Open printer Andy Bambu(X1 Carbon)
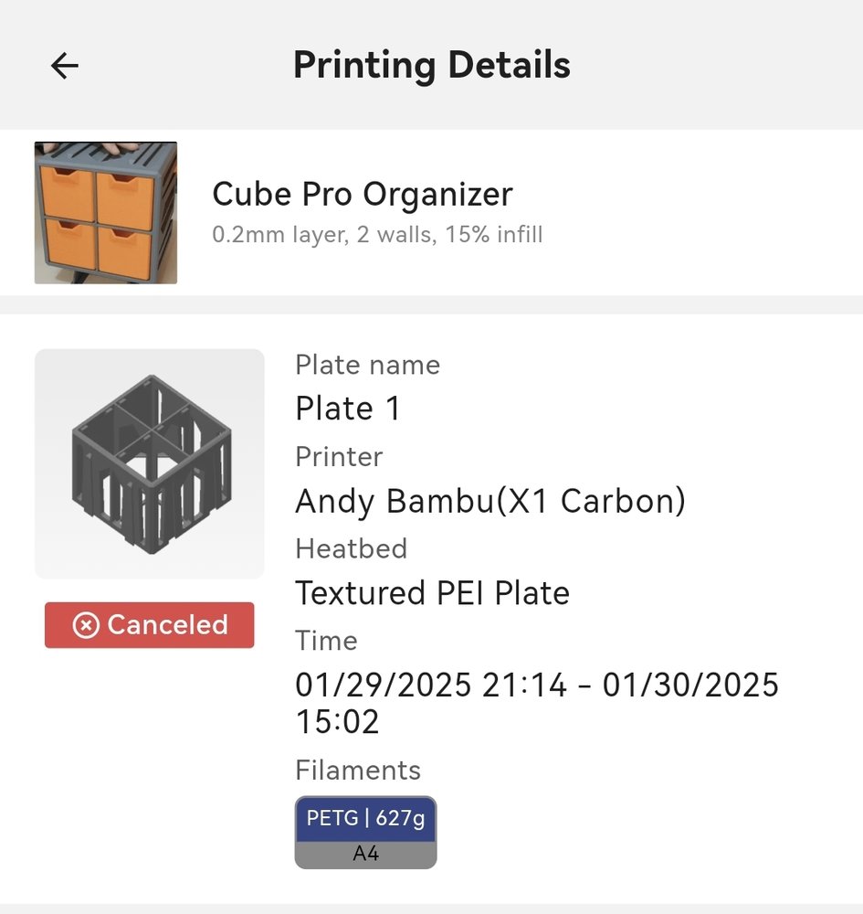The height and width of the screenshot is (914, 863). pyautogui.click(x=489, y=501)
